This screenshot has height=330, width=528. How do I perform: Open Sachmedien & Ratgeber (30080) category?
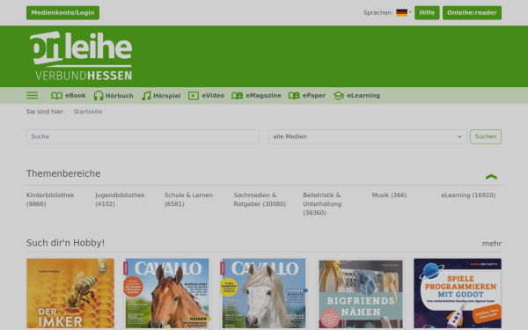coord(260,200)
